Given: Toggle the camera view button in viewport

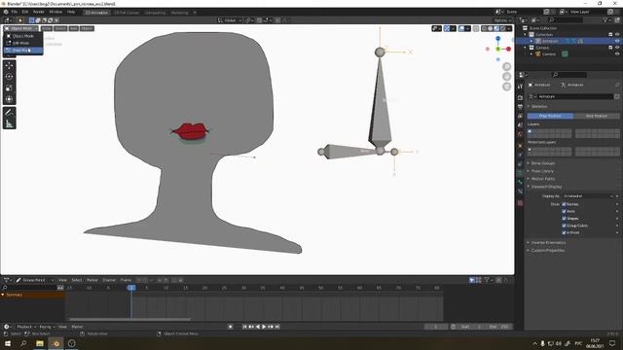Looking at the screenshot, I should click(506, 87).
